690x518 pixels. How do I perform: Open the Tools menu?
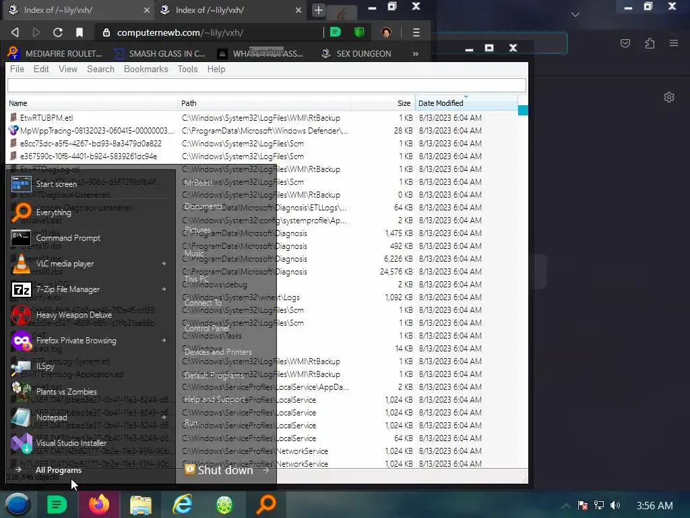(187, 69)
